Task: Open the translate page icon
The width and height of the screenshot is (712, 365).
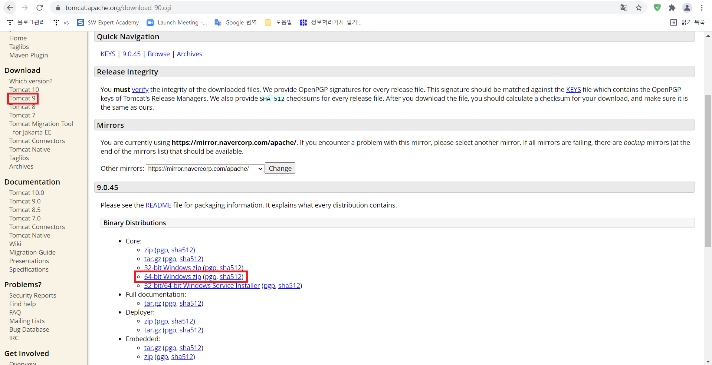Action: click(x=624, y=8)
